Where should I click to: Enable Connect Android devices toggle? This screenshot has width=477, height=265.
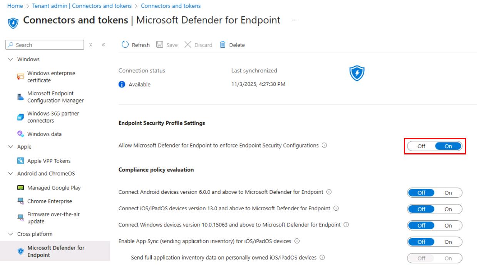[x=448, y=193]
